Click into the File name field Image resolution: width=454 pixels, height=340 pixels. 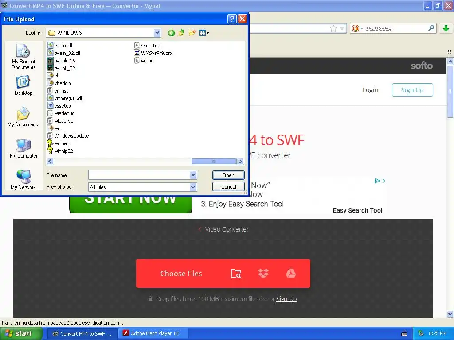(139, 174)
